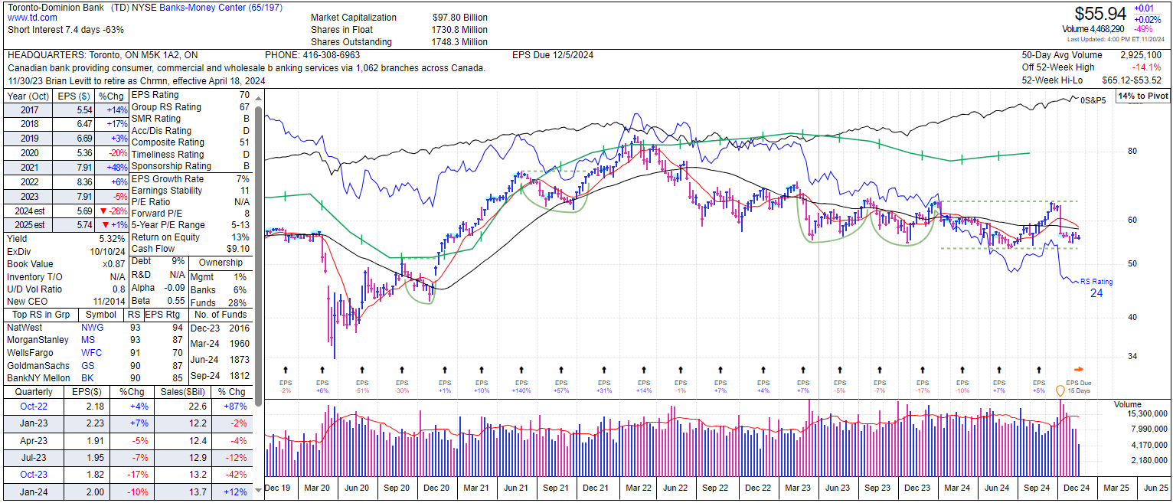The width and height of the screenshot is (1173, 503).
Task: Click the EPS arrow marker labeled +10% below chart
Action: click(482, 369)
